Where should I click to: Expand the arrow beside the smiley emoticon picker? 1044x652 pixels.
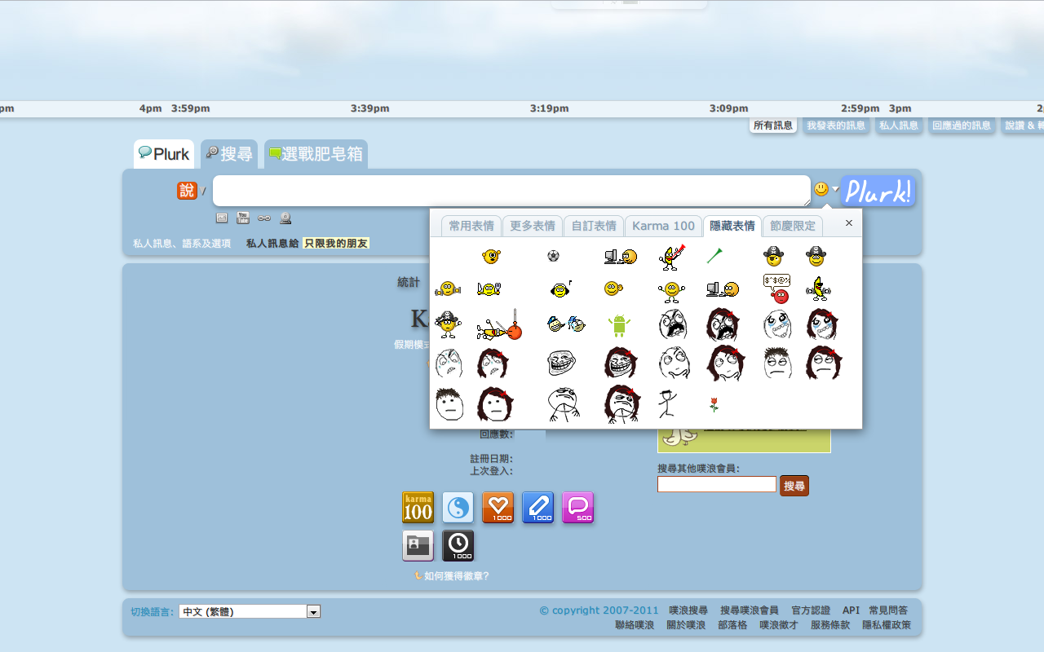pyautogui.click(x=835, y=188)
